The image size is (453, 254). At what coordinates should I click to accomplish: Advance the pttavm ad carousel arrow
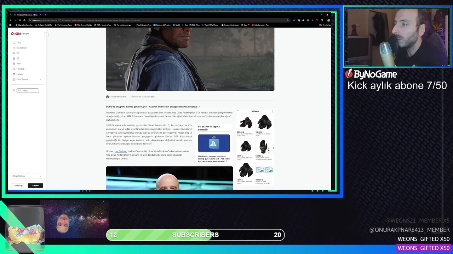(x=273, y=148)
